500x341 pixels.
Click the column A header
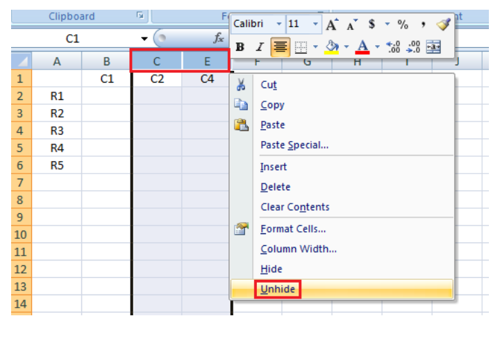click(x=57, y=62)
